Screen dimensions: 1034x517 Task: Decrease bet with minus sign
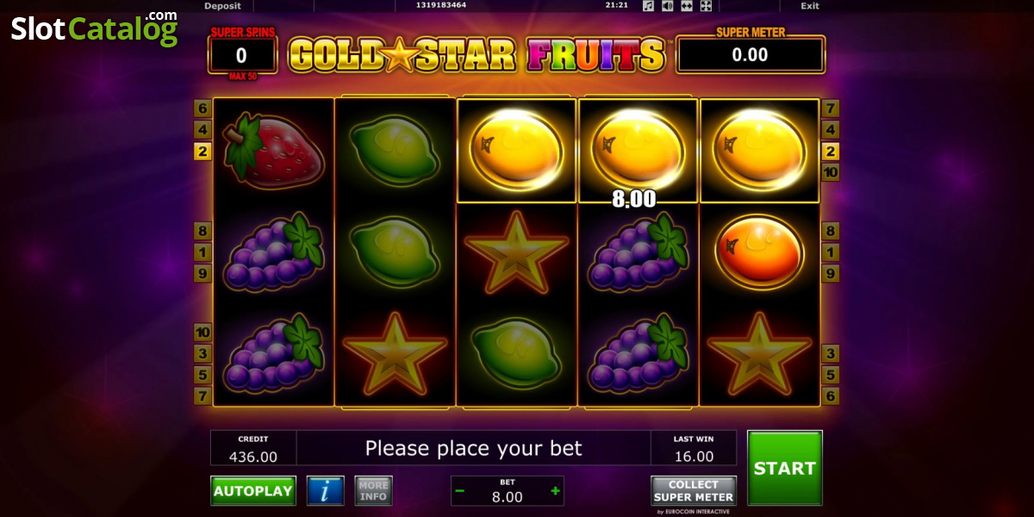click(x=460, y=491)
